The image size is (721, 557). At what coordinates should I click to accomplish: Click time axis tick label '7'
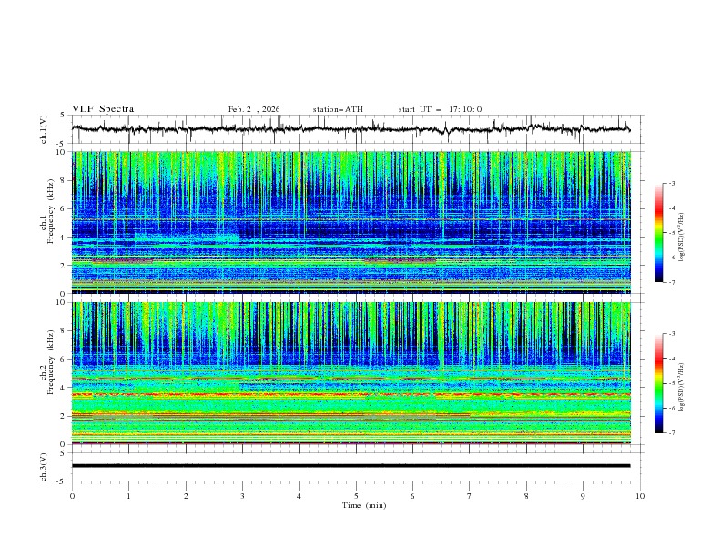coord(470,496)
